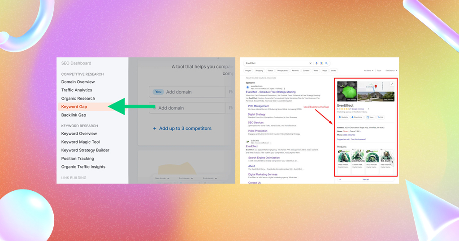Select the Careers filter chip
This screenshot has height=241, width=459.
pos(306,71)
